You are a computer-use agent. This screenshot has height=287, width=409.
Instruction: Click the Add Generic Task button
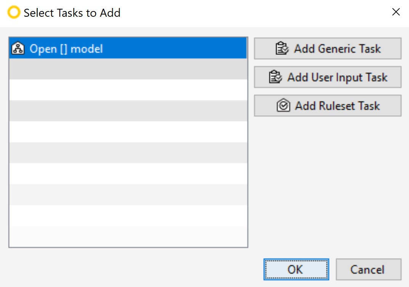click(328, 48)
